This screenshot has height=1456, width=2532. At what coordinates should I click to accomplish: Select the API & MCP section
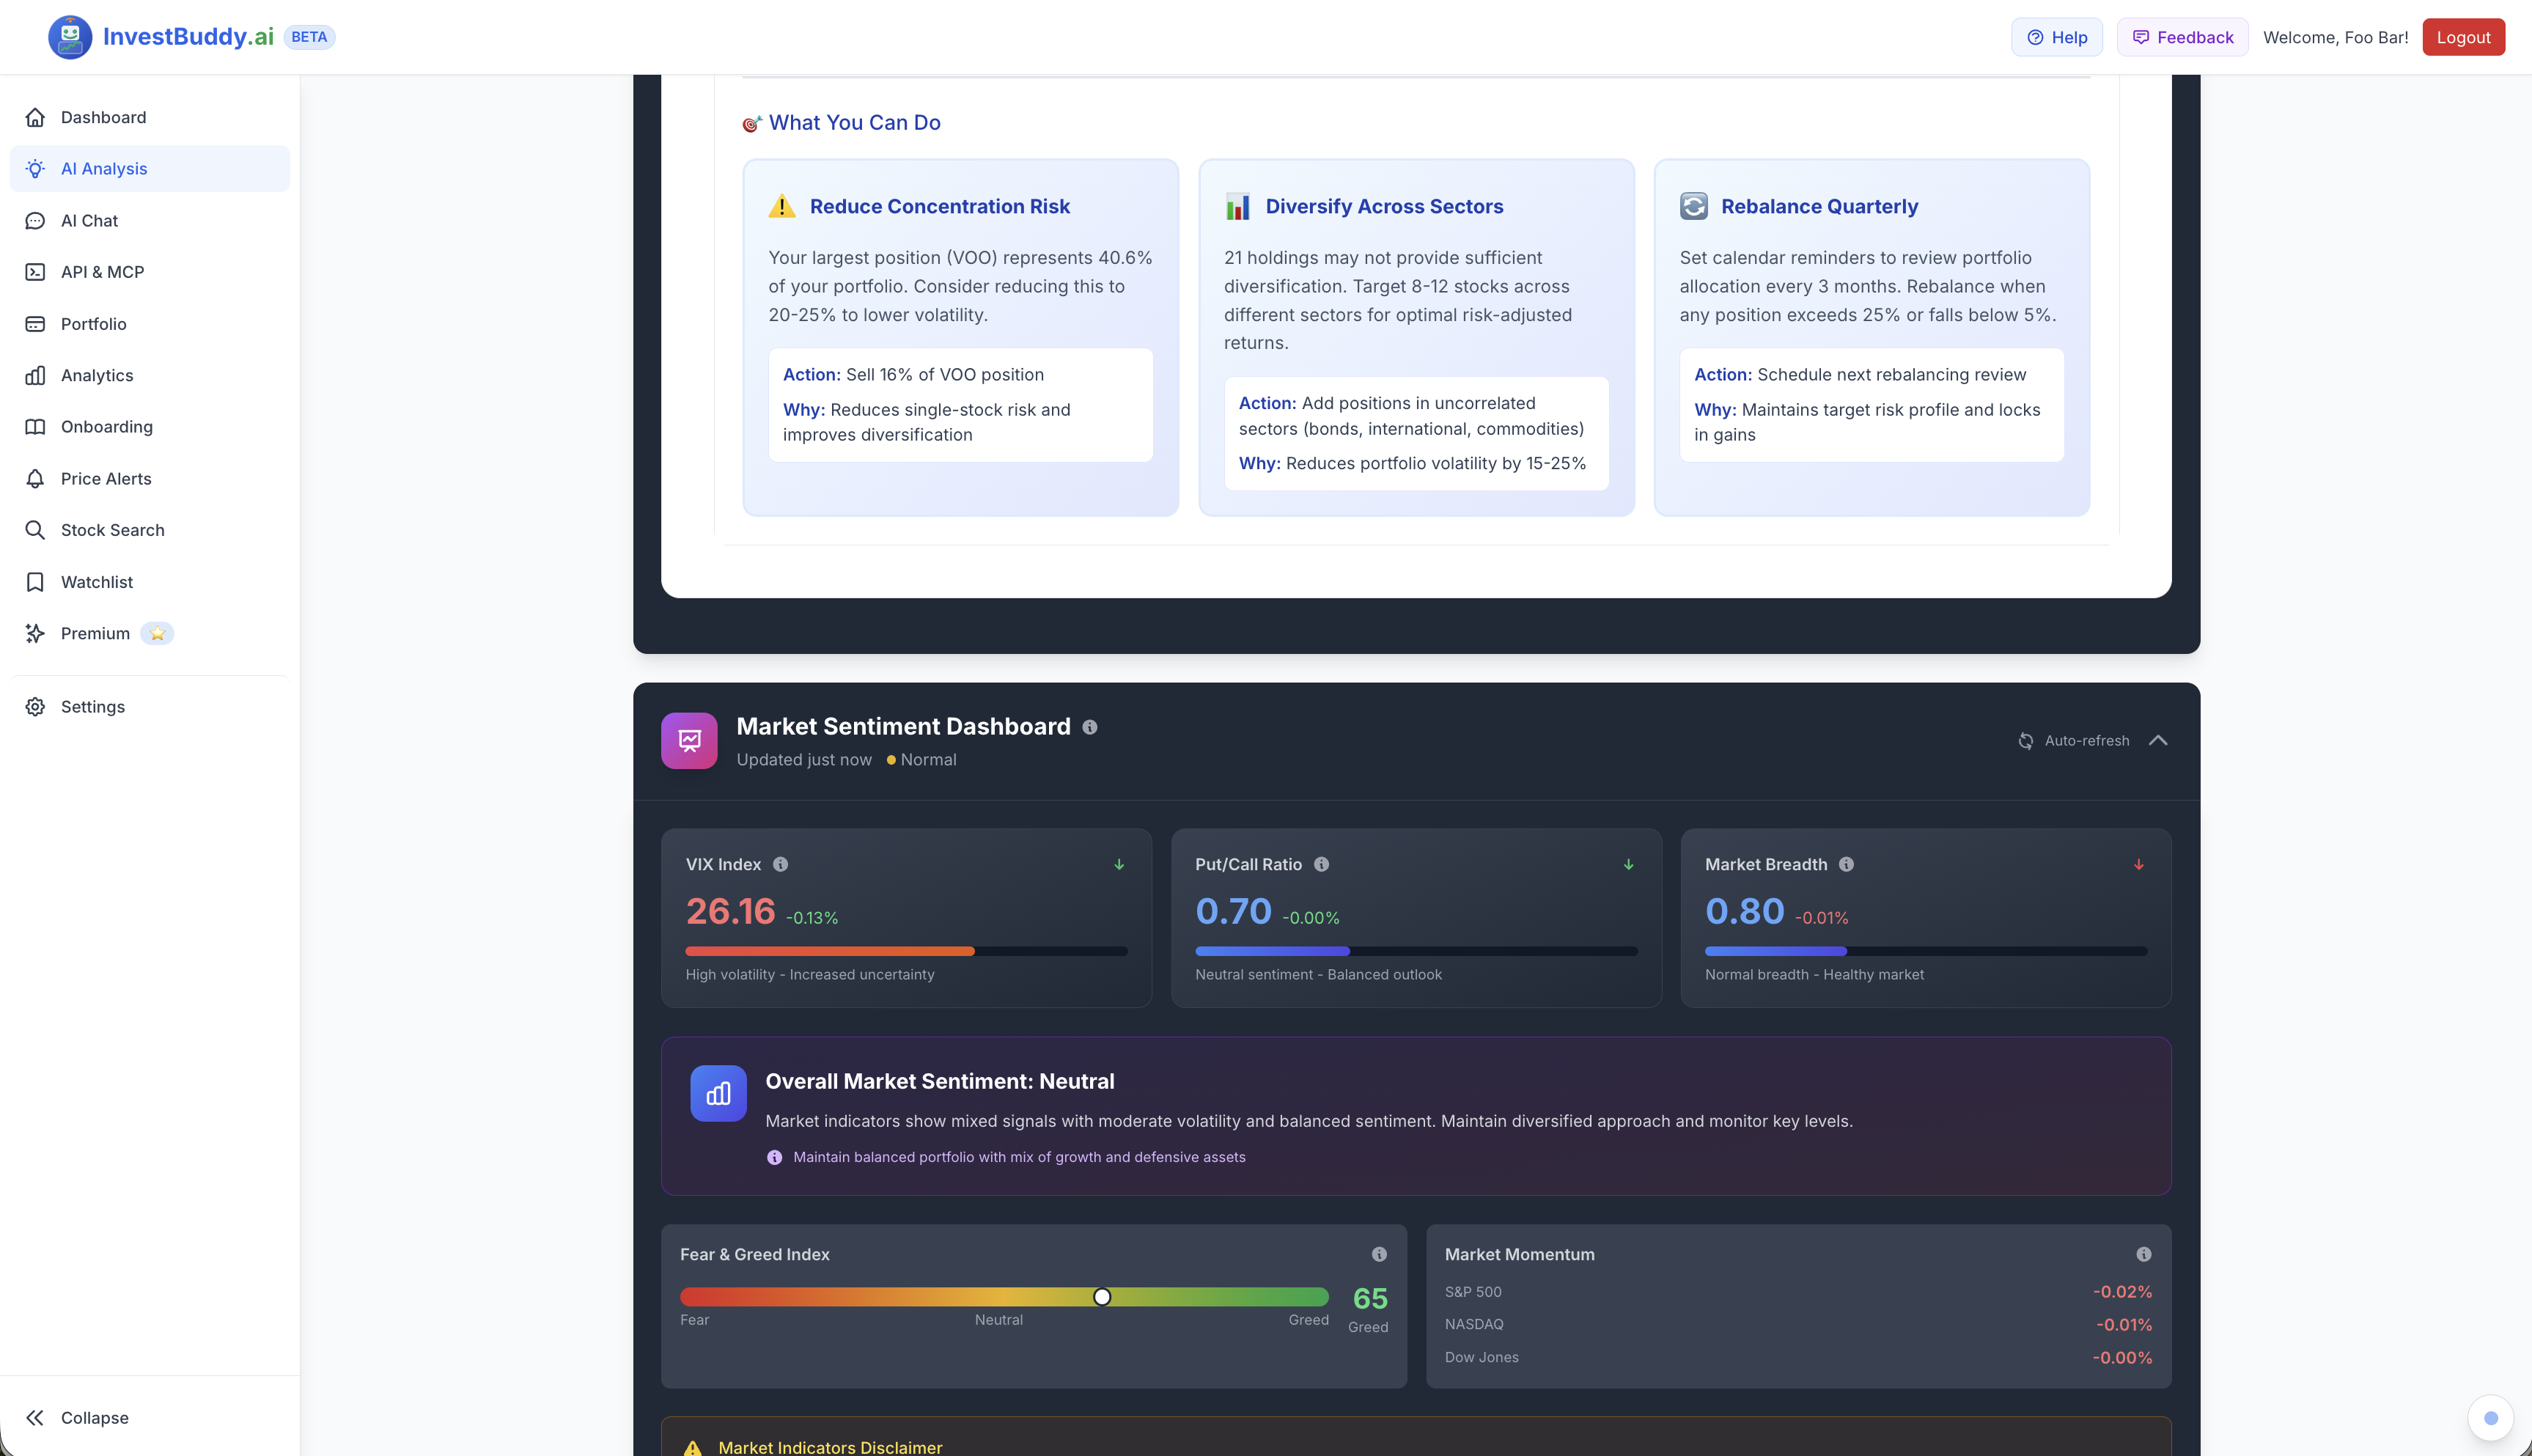104,272
